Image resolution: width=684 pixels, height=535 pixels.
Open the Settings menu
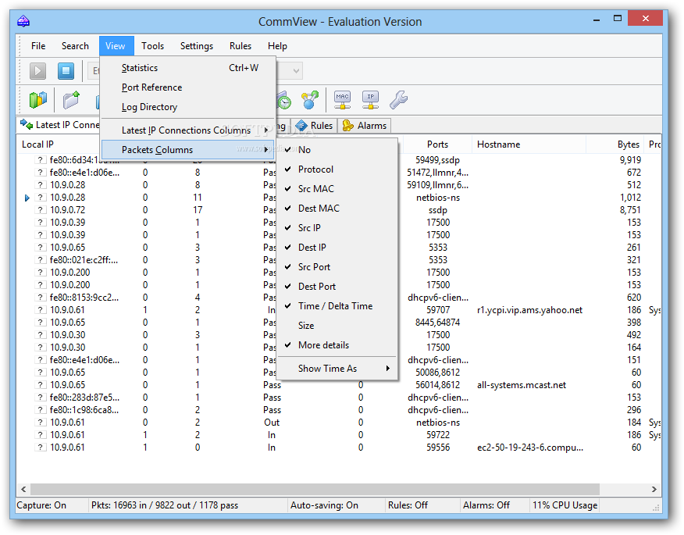197,46
